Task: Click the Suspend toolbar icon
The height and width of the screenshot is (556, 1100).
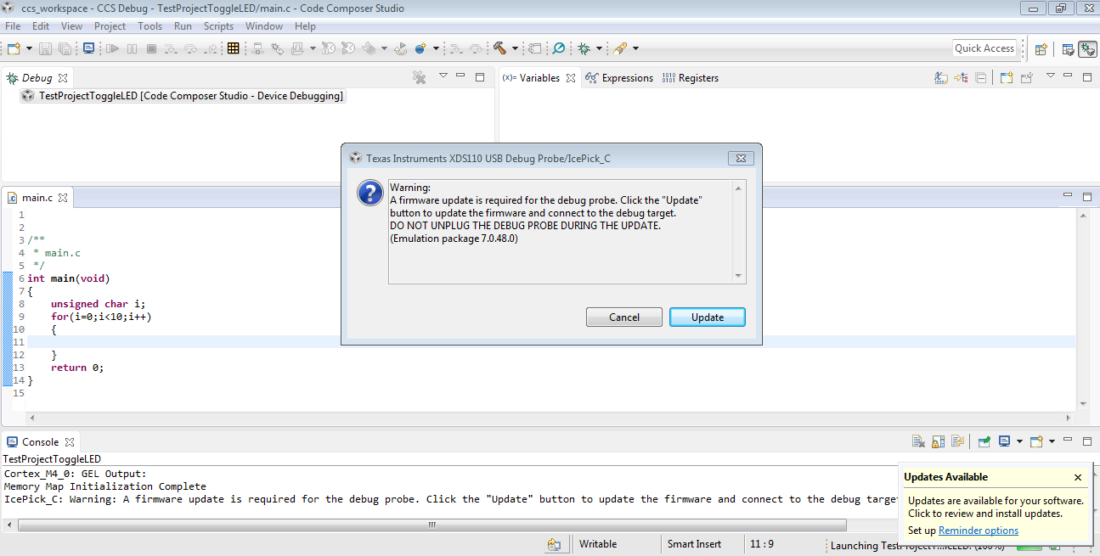Action: (x=132, y=48)
